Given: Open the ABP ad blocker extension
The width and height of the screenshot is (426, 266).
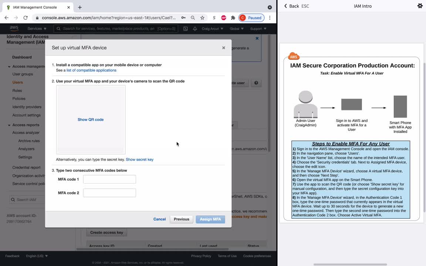Looking at the screenshot, I should point(224,18).
